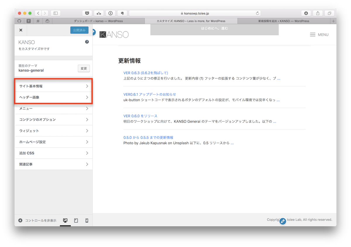Open the サイト基本情報 section
The width and height of the screenshot is (351, 247).
(54, 86)
